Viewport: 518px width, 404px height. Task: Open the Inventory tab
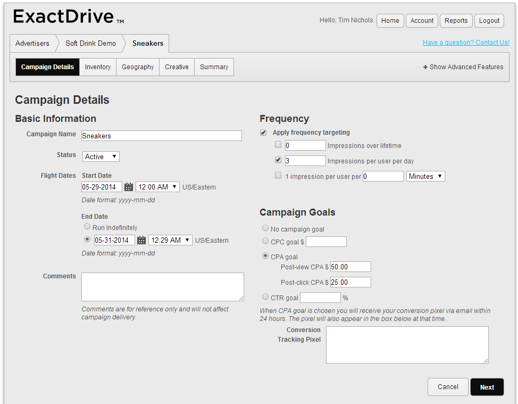98,67
